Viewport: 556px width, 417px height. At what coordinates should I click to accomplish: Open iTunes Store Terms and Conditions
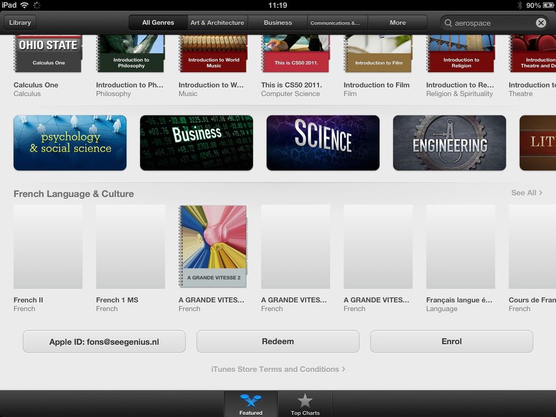(x=278, y=369)
